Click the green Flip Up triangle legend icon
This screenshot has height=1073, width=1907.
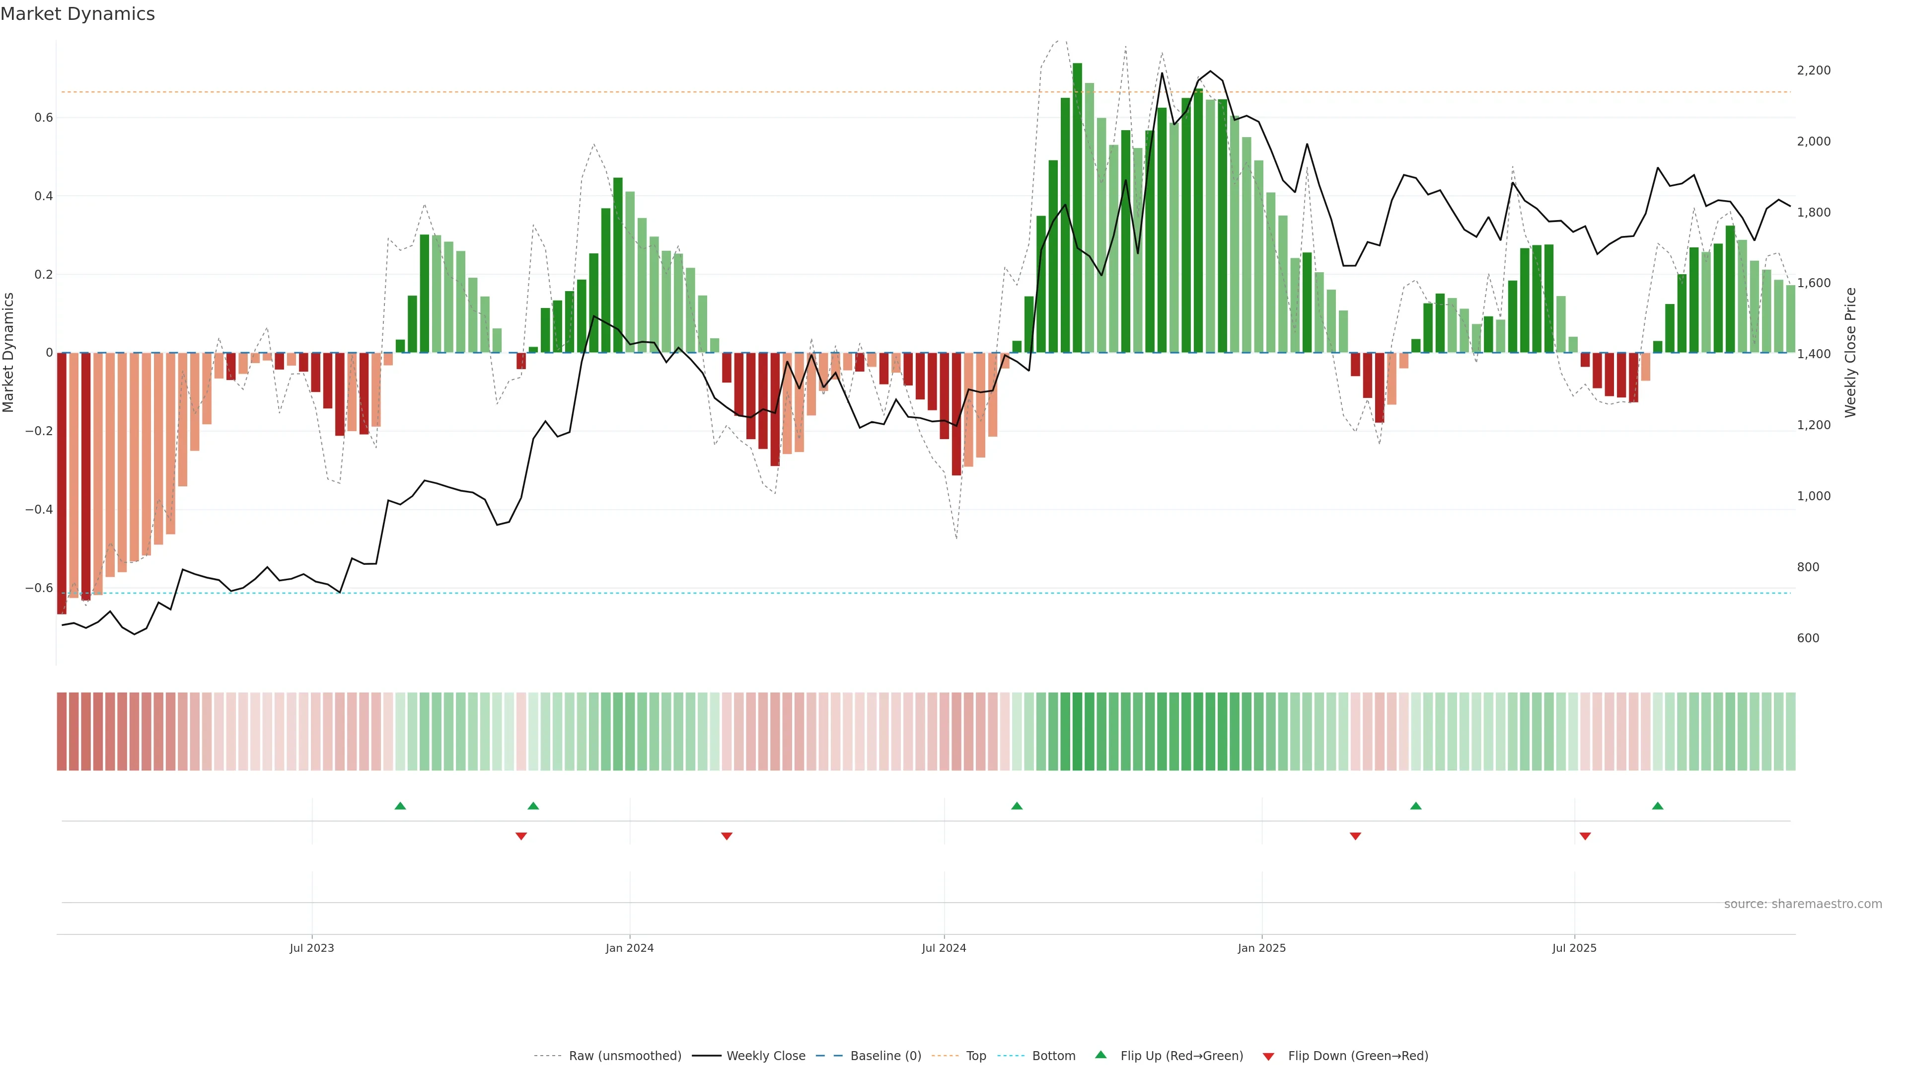click(x=1101, y=1055)
